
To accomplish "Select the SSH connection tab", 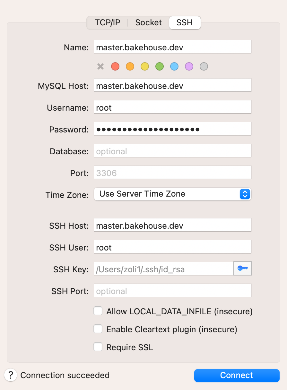I will coord(185,23).
